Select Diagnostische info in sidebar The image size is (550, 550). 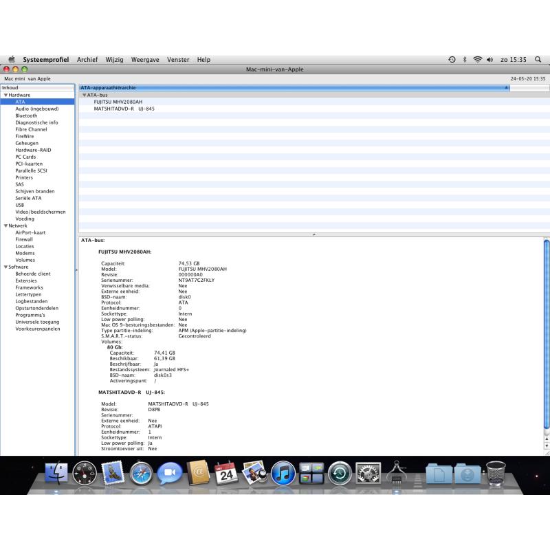click(x=36, y=122)
